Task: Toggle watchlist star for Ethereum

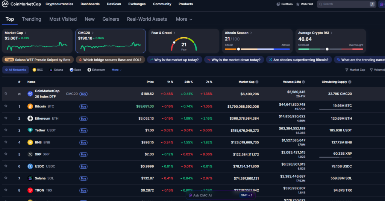Action: click(x=6, y=119)
